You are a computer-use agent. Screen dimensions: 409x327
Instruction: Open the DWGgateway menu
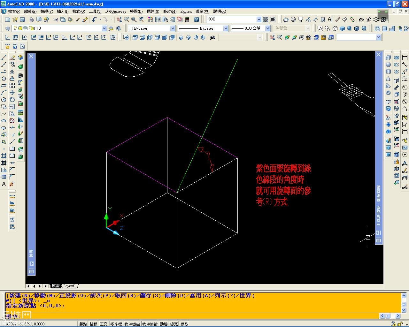pos(116,11)
